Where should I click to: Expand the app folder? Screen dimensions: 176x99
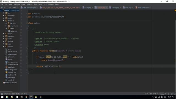pos(4,13)
